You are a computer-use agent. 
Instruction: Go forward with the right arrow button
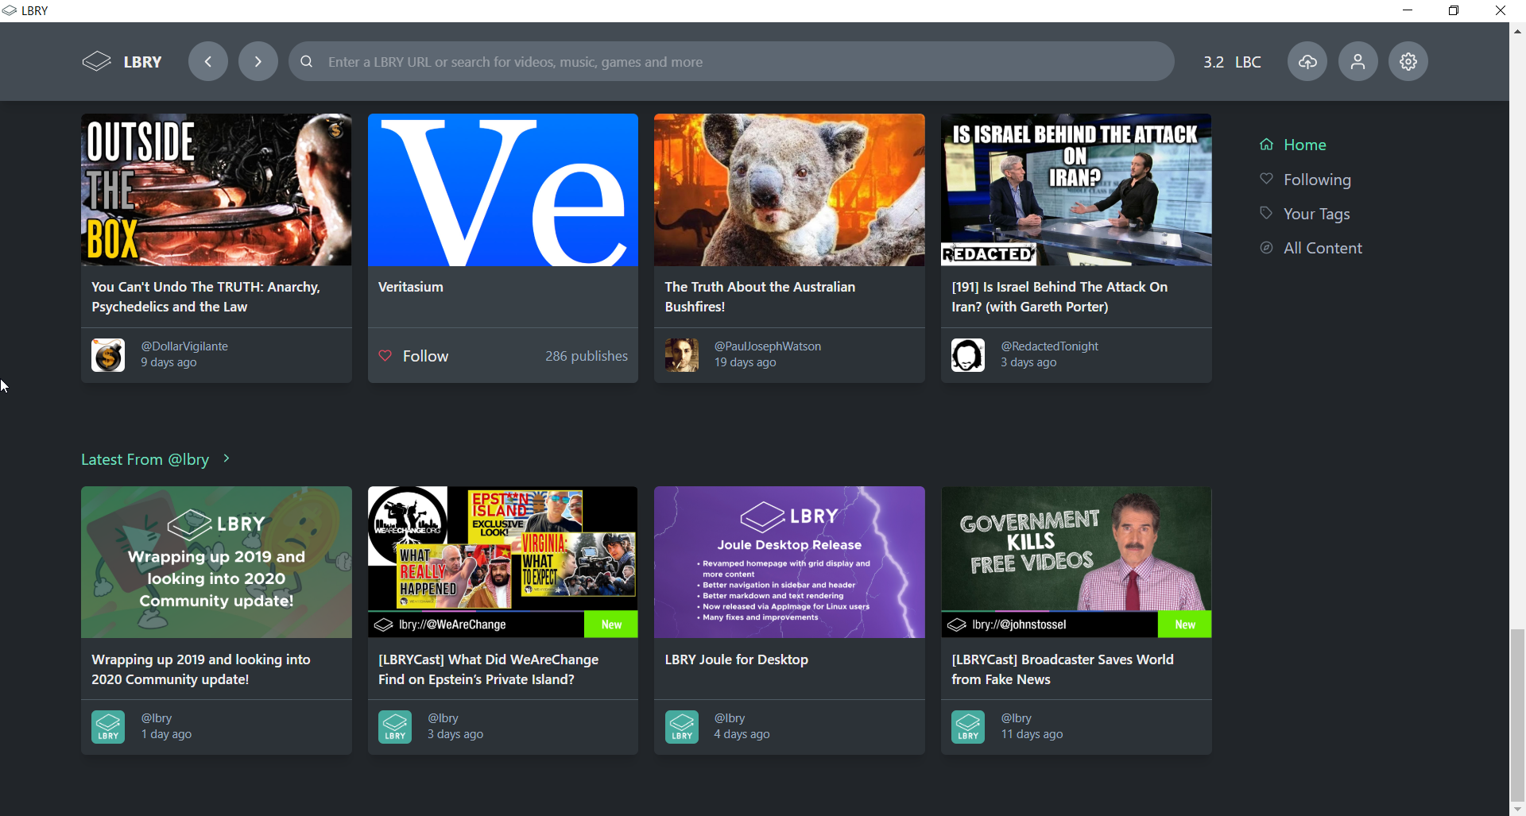point(258,61)
